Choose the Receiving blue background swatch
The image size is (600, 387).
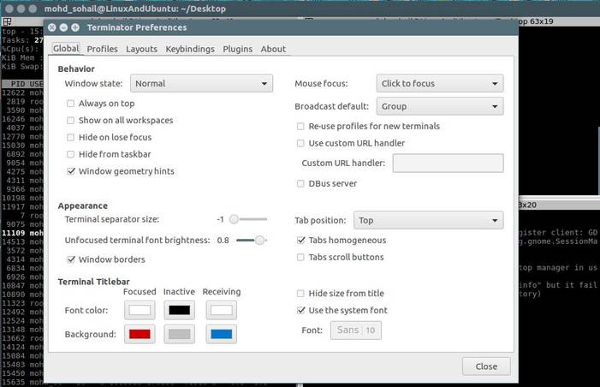[x=220, y=333]
